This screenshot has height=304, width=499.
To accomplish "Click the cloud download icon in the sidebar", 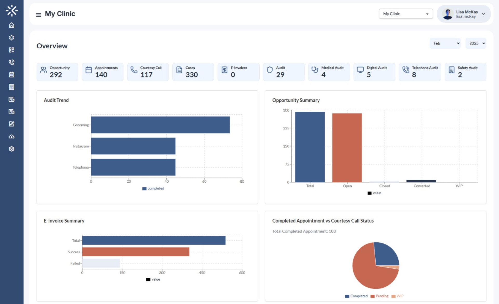I will (x=11, y=136).
